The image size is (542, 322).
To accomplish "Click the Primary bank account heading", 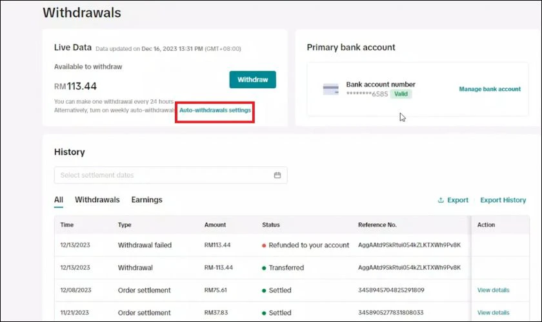I will 351,47.
